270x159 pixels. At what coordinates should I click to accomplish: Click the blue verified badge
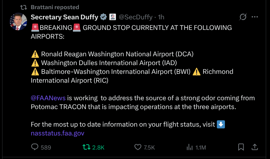[x=103, y=17]
